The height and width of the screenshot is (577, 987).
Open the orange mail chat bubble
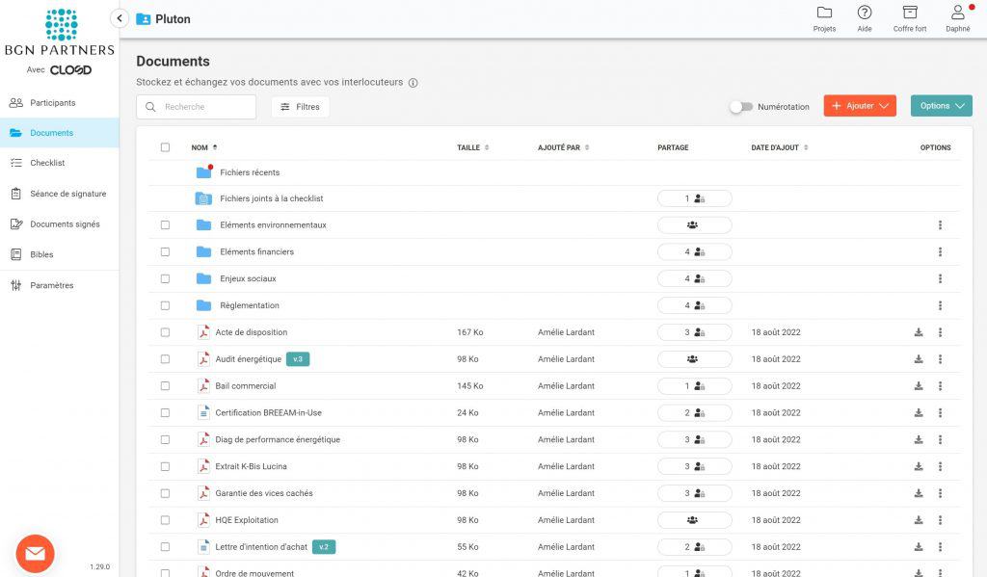[36, 553]
